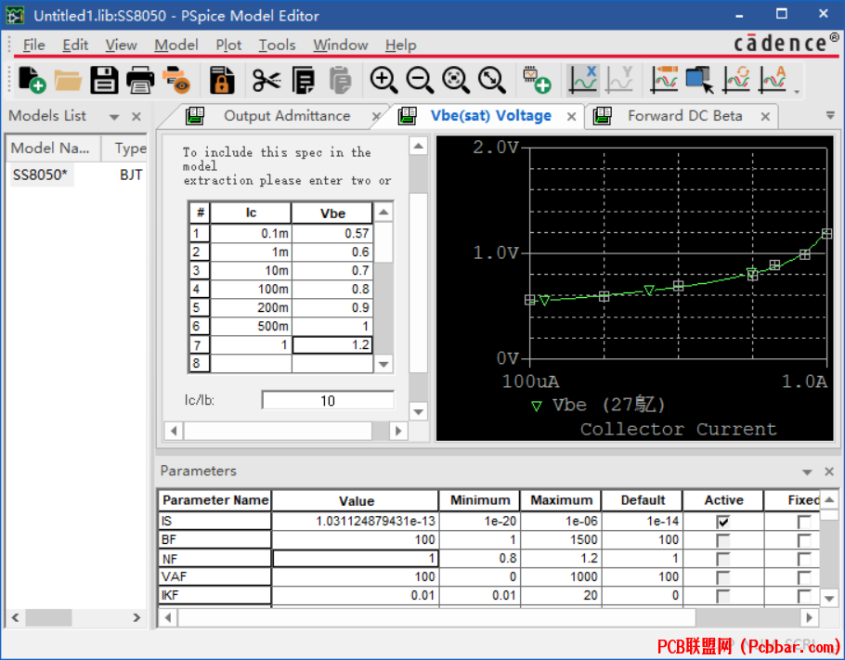The width and height of the screenshot is (845, 660).
Task: Open the Model menu
Action: tap(176, 45)
